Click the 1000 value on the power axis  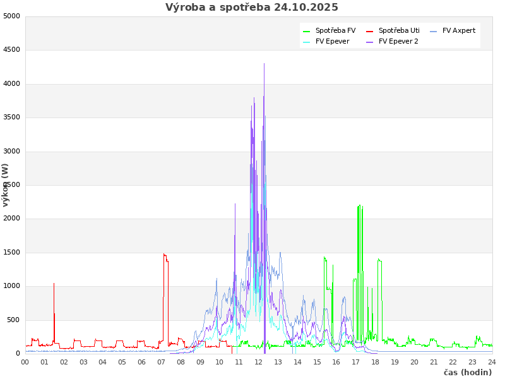[x=11, y=286]
